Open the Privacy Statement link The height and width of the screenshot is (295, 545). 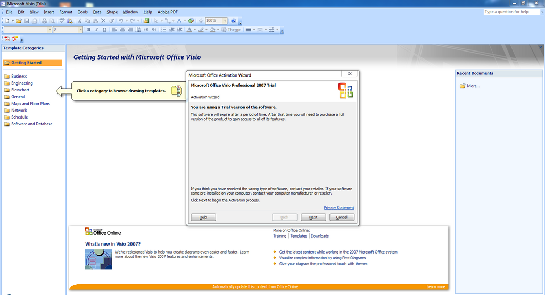pyautogui.click(x=339, y=207)
